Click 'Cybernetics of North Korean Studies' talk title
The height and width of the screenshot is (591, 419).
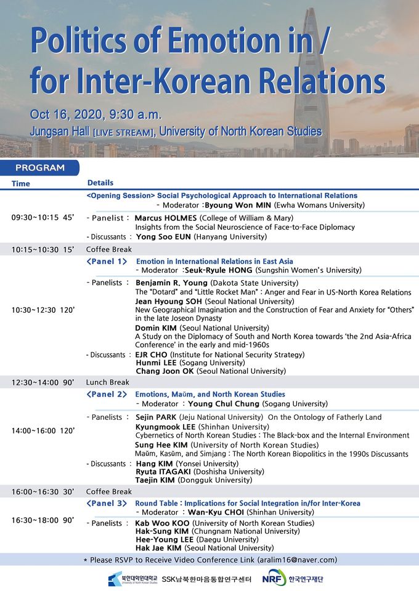[272, 435]
